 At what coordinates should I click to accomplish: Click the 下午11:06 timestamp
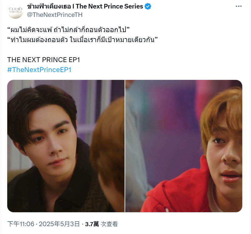(21, 224)
